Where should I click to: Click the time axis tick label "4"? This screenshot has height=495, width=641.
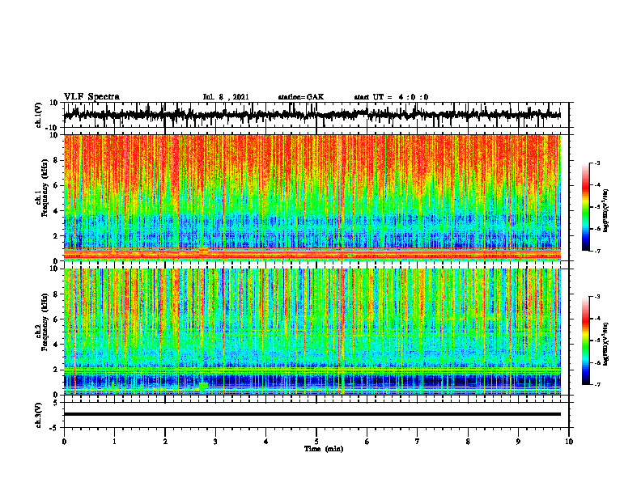point(266,442)
